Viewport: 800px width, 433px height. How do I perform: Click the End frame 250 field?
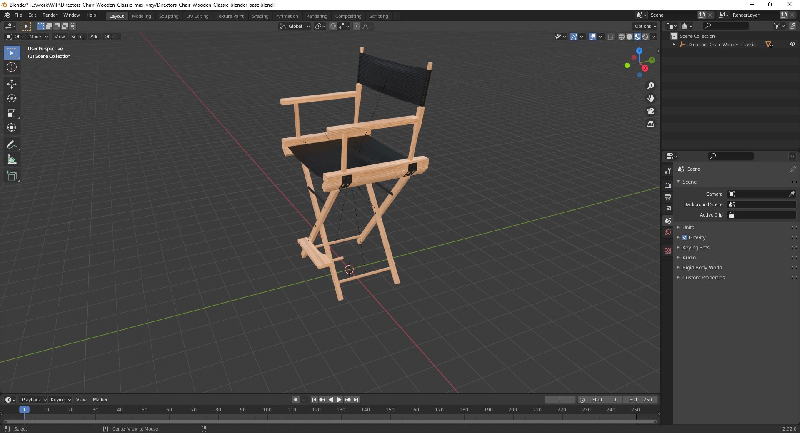(x=640, y=400)
